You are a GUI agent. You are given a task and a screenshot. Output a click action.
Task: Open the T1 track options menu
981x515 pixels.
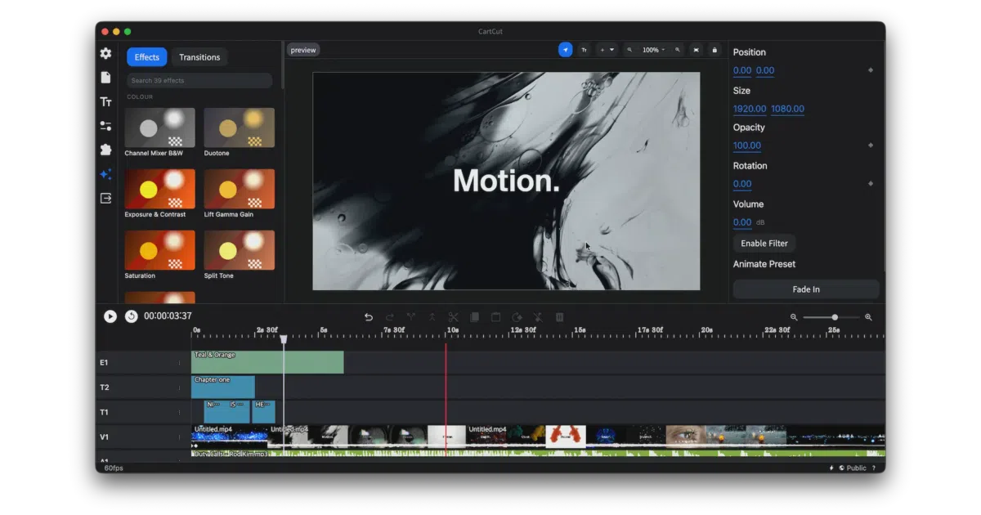pyautogui.click(x=180, y=412)
